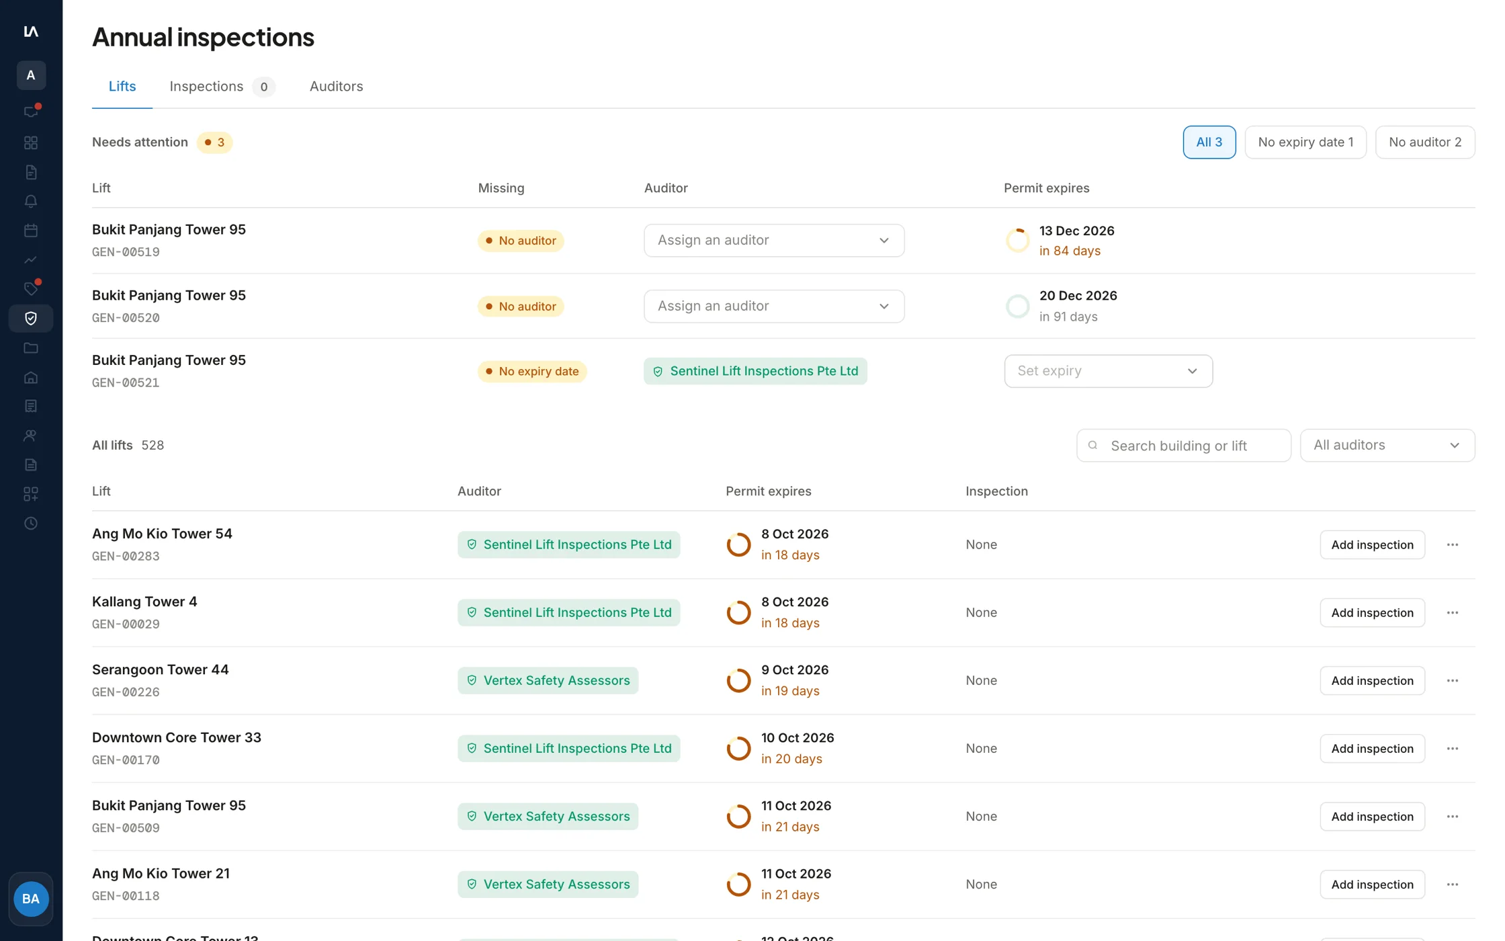
Task: Open the receipt icon in the sidebar
Action: [31, 406]
